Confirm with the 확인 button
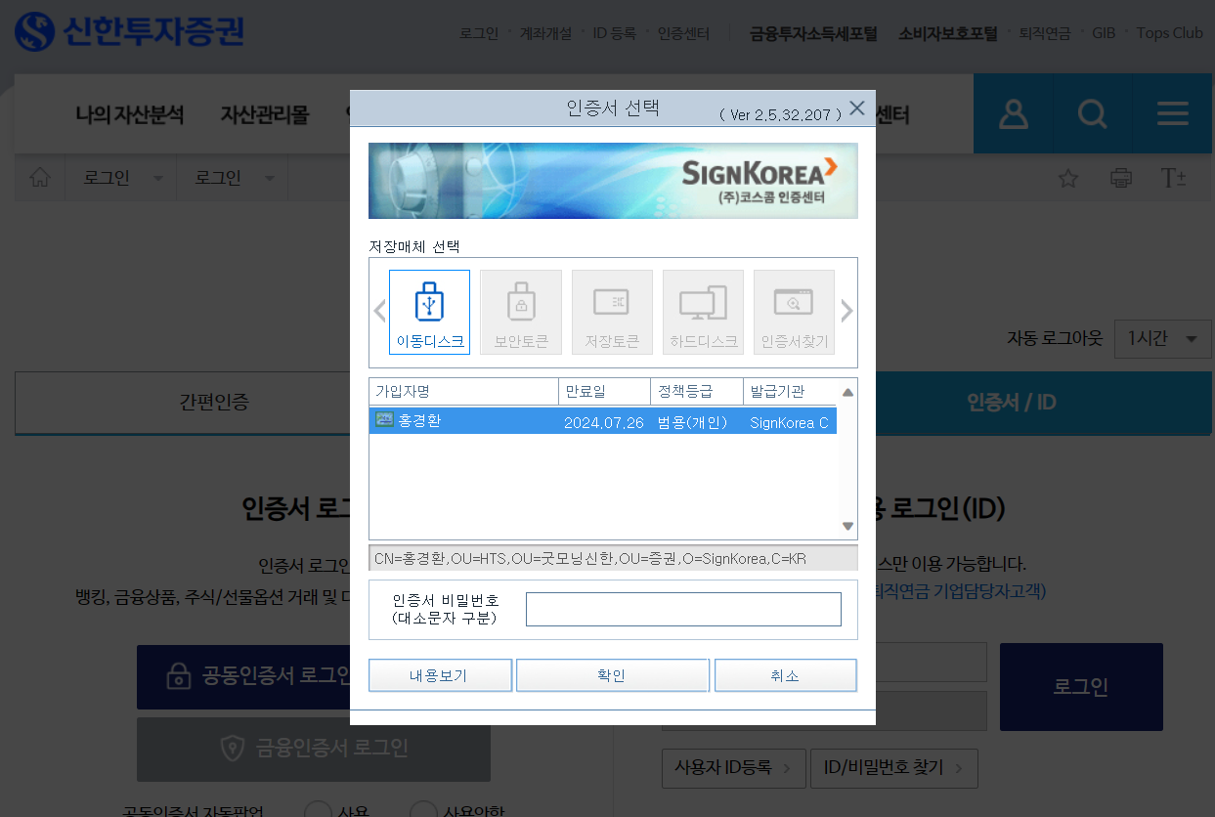This screenshot has width=1215, height=817. pyautogui.click(x=612, y=675)
